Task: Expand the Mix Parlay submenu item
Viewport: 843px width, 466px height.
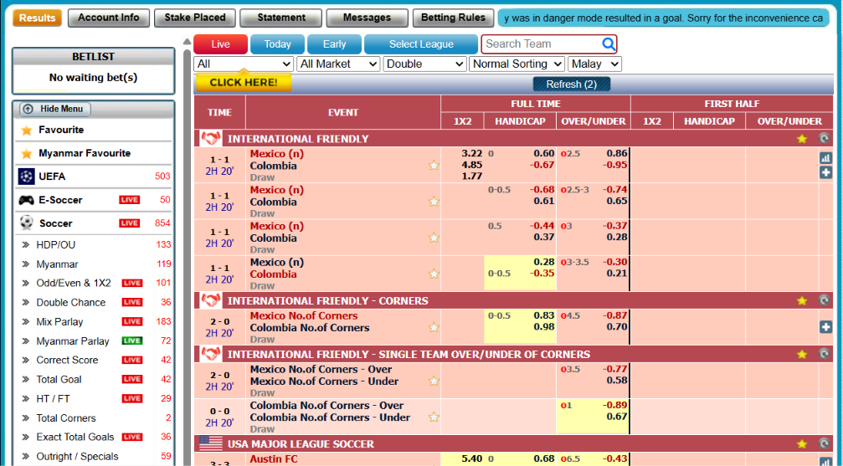Action: [x=59, y=321]
